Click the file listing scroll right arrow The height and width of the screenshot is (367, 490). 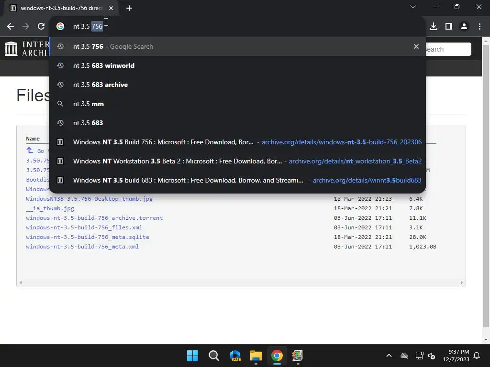[462, 283]
